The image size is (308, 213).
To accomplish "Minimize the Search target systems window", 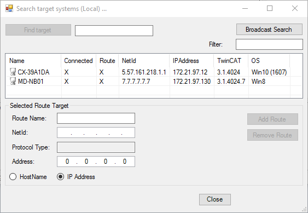I will [245, 8].
